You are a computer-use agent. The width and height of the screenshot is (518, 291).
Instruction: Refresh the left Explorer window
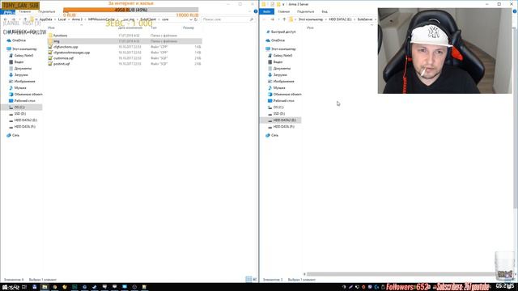click(x=196, y=19)
